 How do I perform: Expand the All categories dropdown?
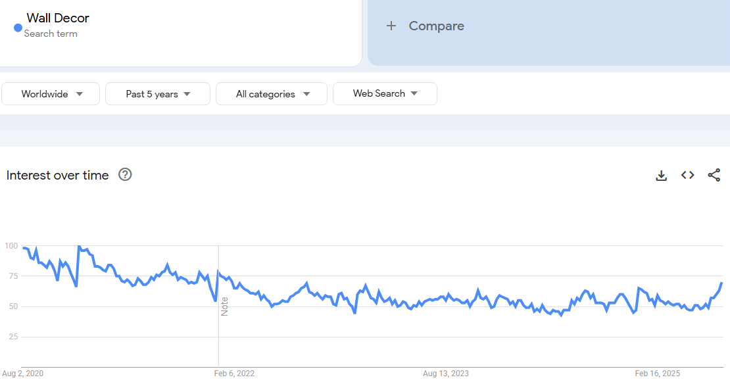point(272,94)
